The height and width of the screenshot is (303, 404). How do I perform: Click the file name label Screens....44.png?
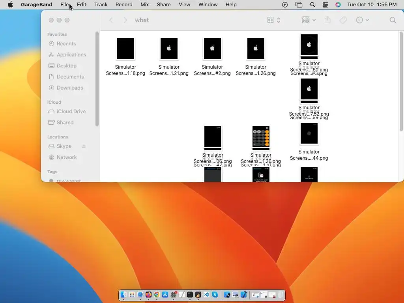[309, 158]
